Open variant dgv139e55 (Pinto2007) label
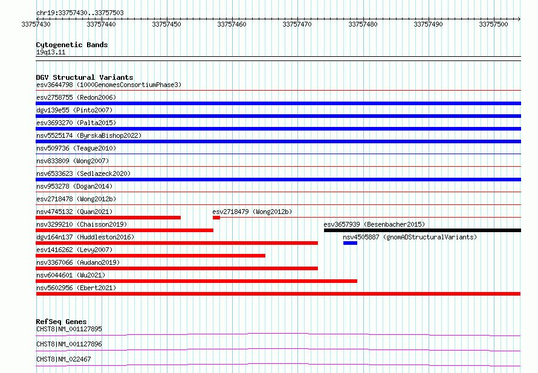 click(74, 110)
